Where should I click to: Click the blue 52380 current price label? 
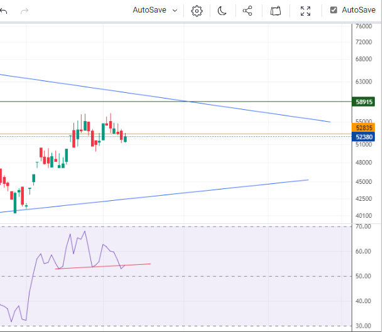point(364,137)
